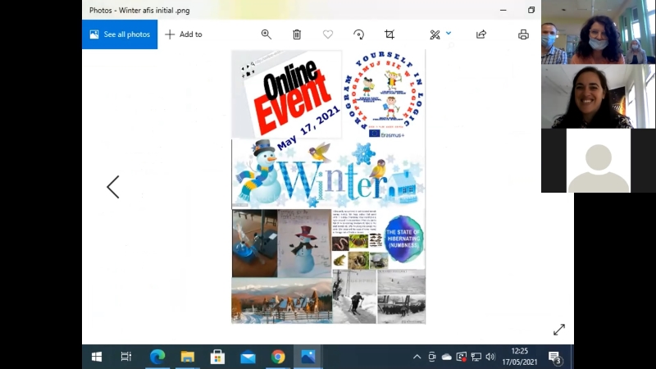Image resolution: width=656 pixels, height=369 pixels.
Task: Toggle the heart favorite icon
Action: [328, 34]
